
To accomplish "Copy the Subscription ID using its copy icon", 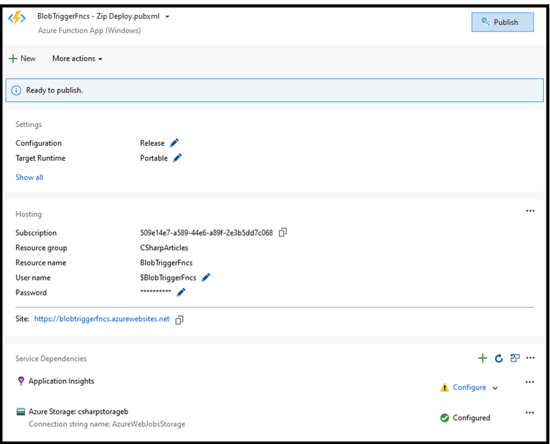I will pyautogui.click(x=283, y=232).
